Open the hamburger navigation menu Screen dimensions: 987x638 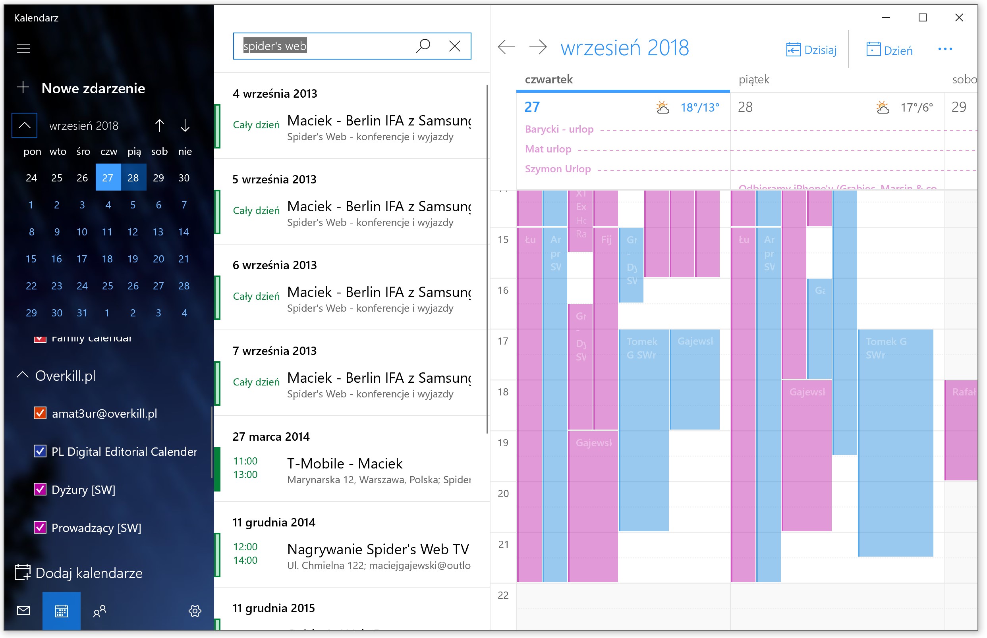click(x=23, y=49)
